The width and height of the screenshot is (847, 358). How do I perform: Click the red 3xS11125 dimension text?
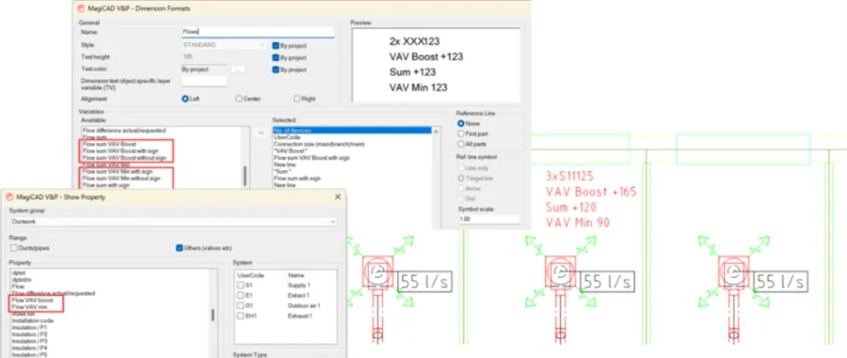coord(570,177)
